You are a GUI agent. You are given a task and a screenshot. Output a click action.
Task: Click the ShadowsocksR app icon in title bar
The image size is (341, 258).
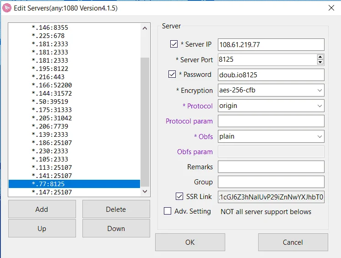[x=7, y=8]
